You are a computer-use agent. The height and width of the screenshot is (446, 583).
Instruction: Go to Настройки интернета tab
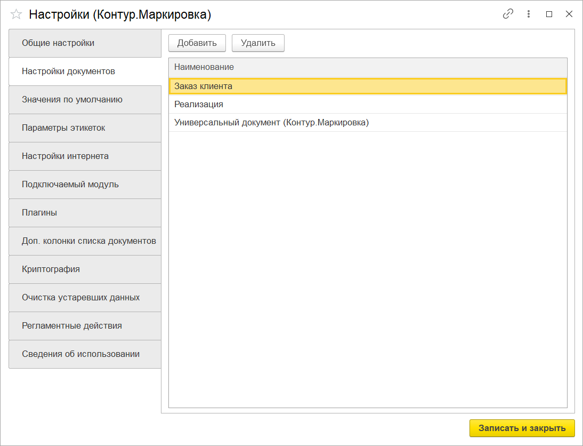[85, 156]
